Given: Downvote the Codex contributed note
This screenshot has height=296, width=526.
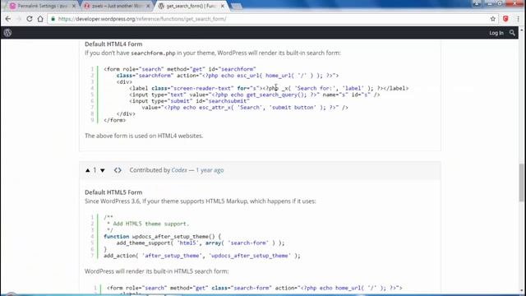Looking at the screenshot, I should (x=102, y=170).
